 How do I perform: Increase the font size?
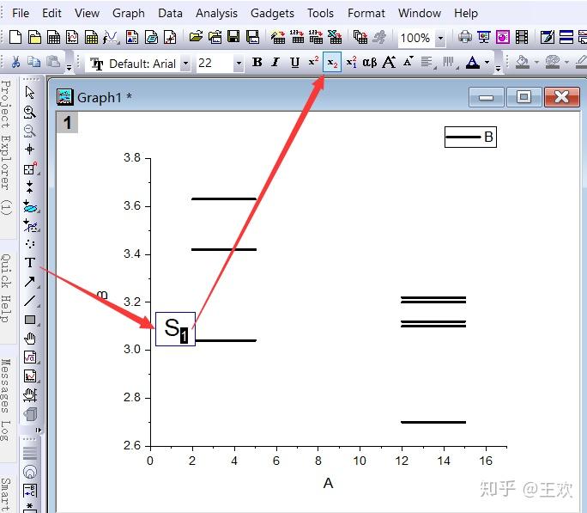[389, 62]
